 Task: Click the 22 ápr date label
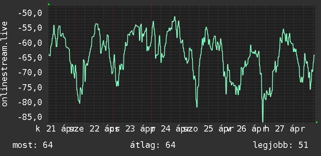point(102,129)
